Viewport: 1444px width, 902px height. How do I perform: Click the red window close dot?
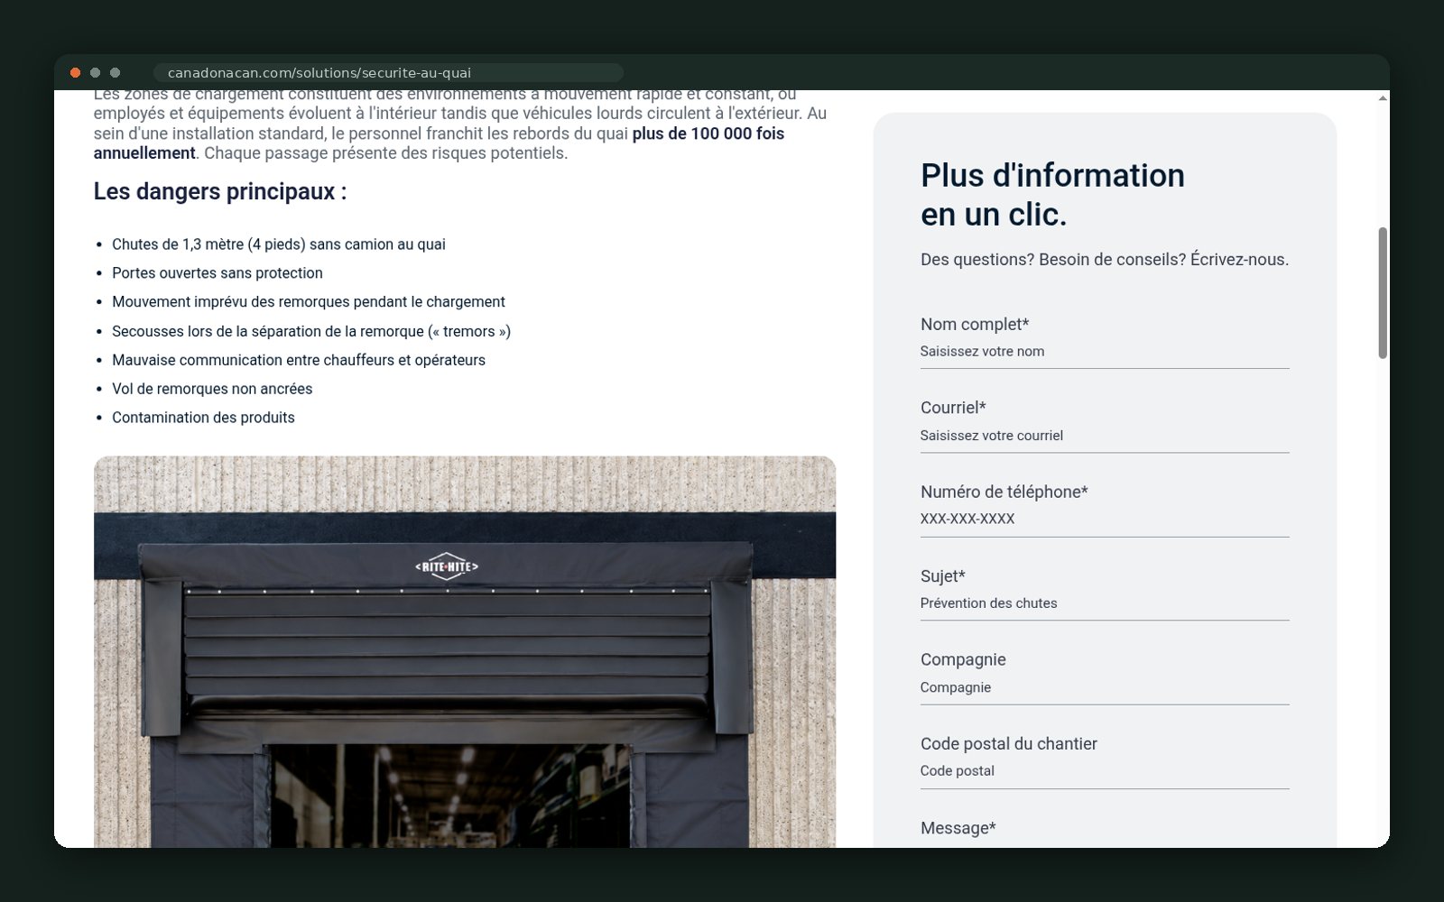click(76, 73)
